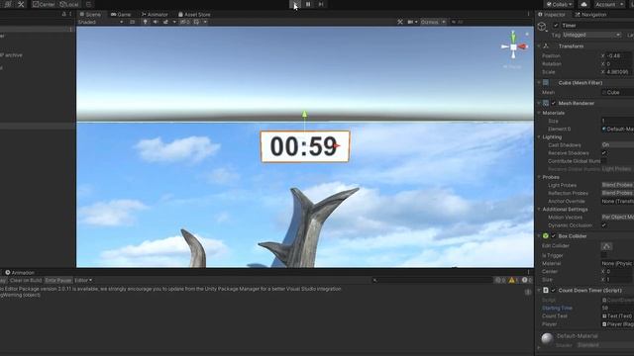
Task: Toggle the Is Trigger checkbox
Action: 604,255
